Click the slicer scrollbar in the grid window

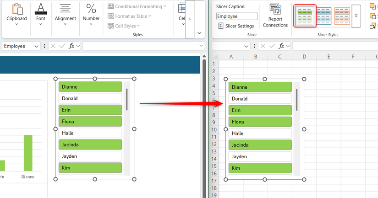(x=297, y=100)
